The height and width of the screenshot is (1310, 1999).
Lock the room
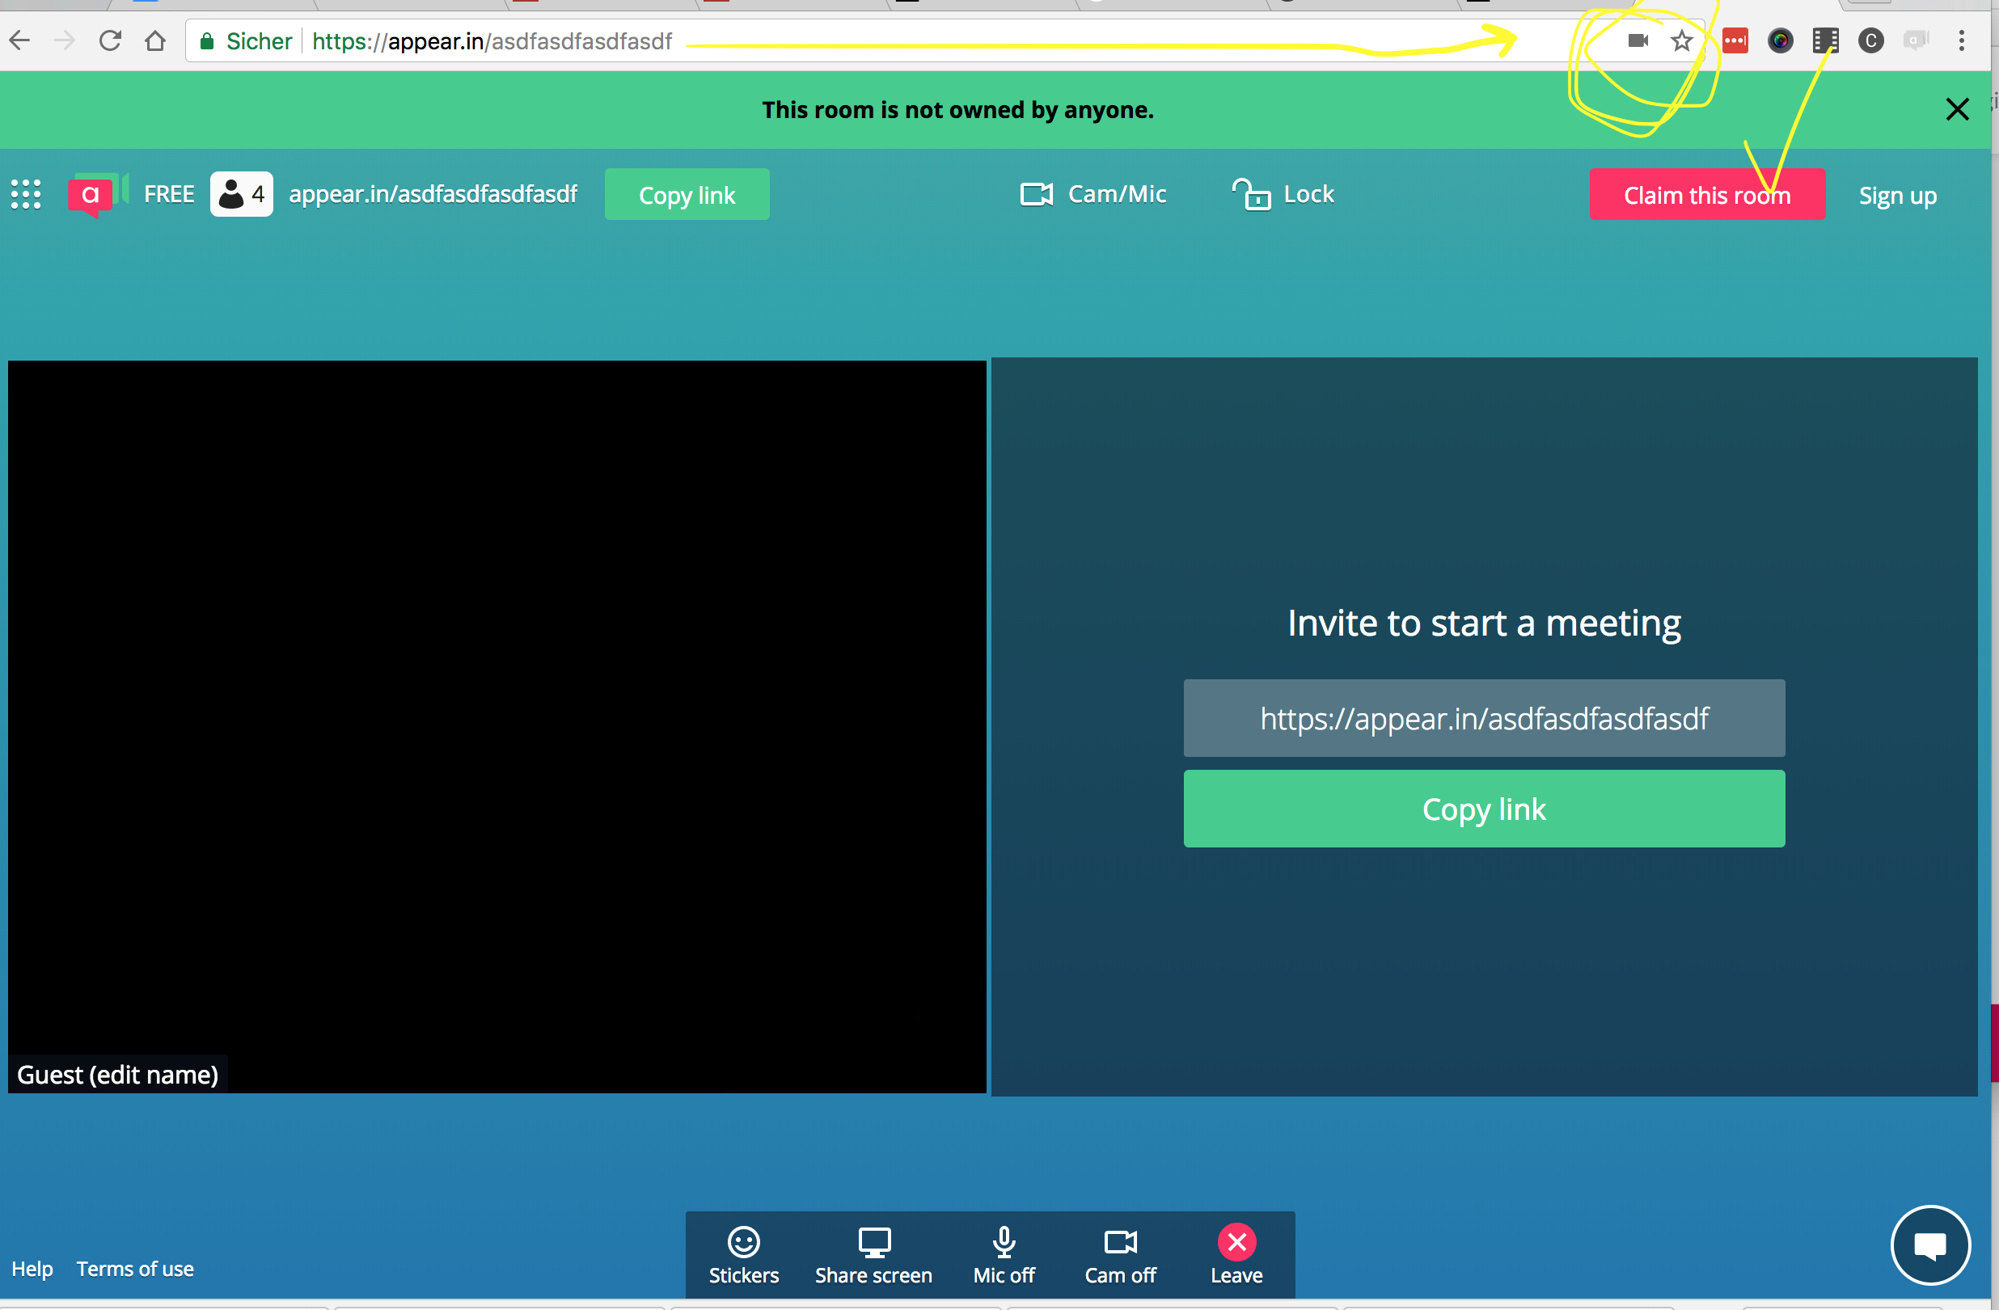pos(1283,194)
